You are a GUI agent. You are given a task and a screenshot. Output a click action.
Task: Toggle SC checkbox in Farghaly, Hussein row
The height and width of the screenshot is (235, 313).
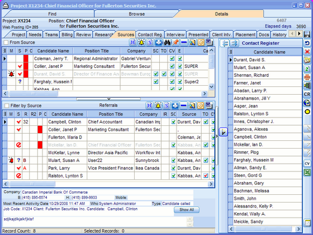coord(156,82)
